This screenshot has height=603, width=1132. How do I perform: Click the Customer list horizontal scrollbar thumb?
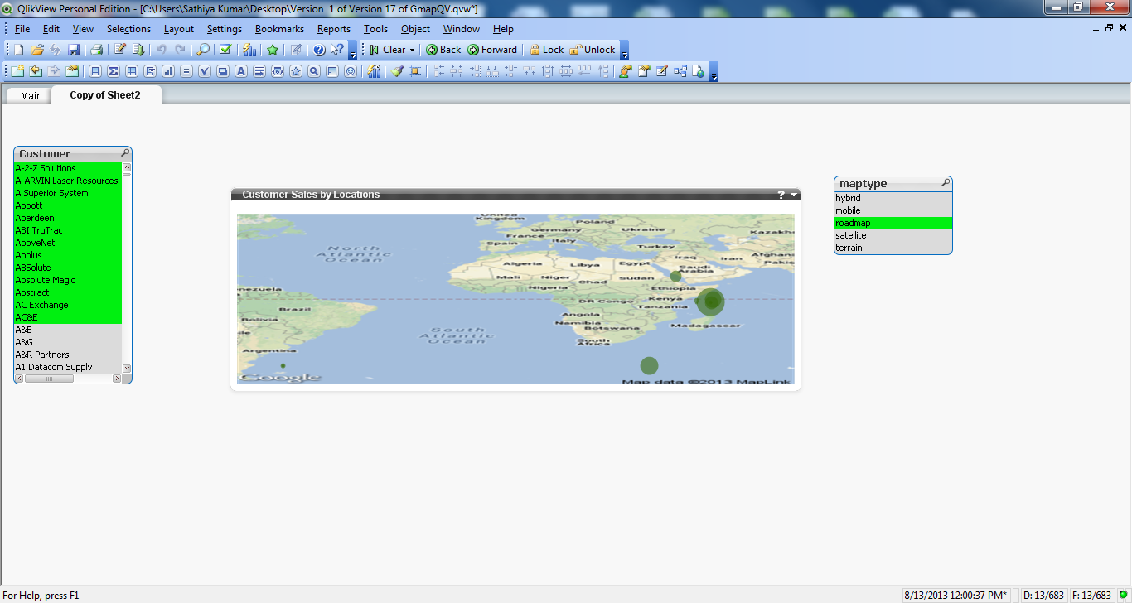click(49, 379)
